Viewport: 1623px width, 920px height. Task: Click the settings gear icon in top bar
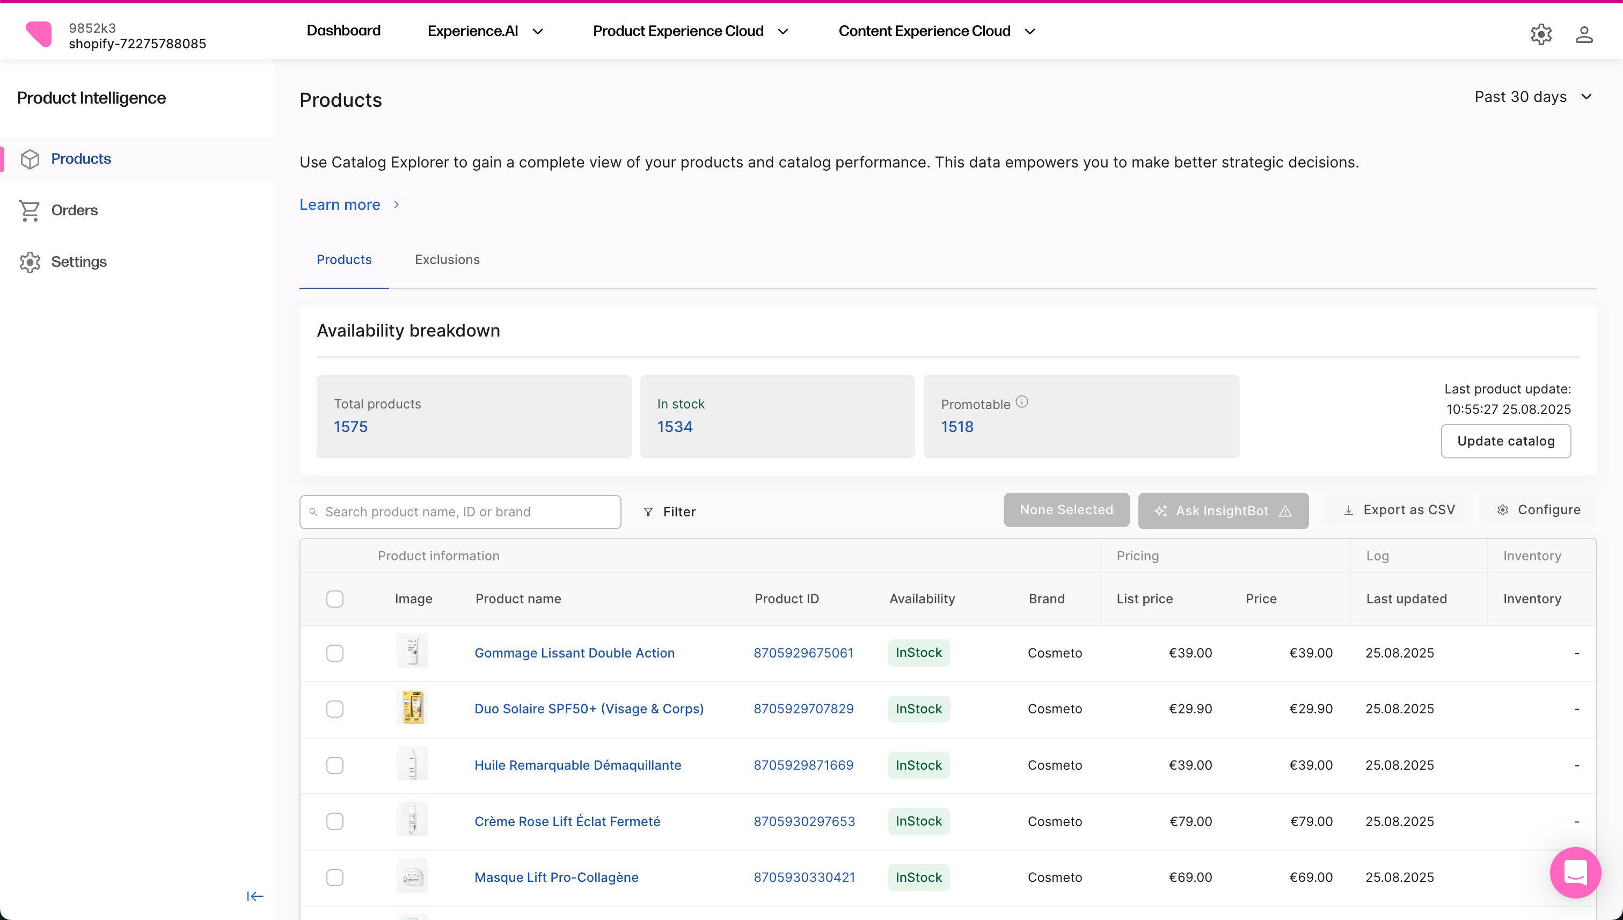[1541, 34]
